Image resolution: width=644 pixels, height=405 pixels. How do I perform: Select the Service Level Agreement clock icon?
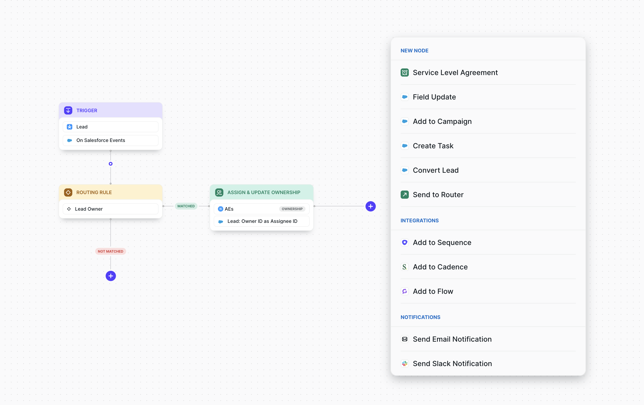tap(405, 73)
